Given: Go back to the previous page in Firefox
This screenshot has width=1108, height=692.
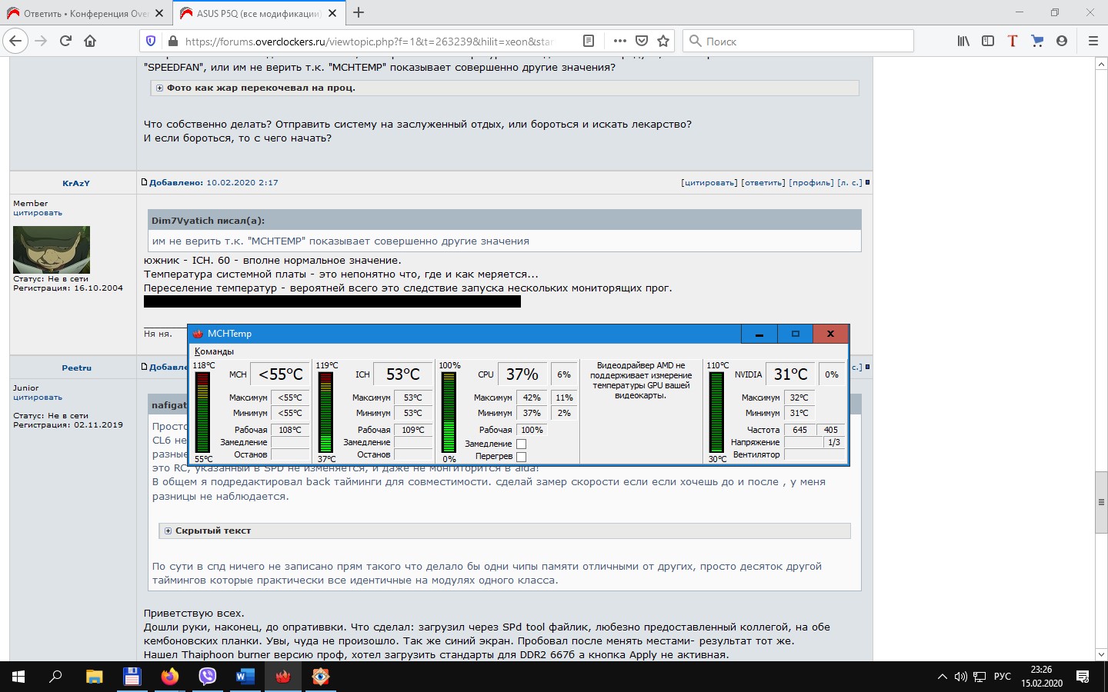Looking at the screenshot, I should click(x=15, y=41).
